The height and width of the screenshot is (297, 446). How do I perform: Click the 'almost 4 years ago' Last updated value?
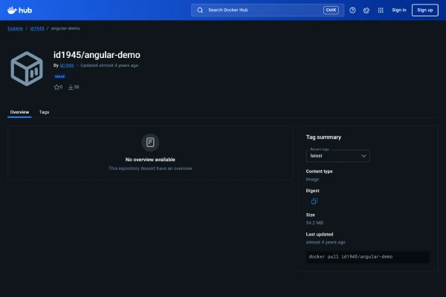(x=326, y=242)
